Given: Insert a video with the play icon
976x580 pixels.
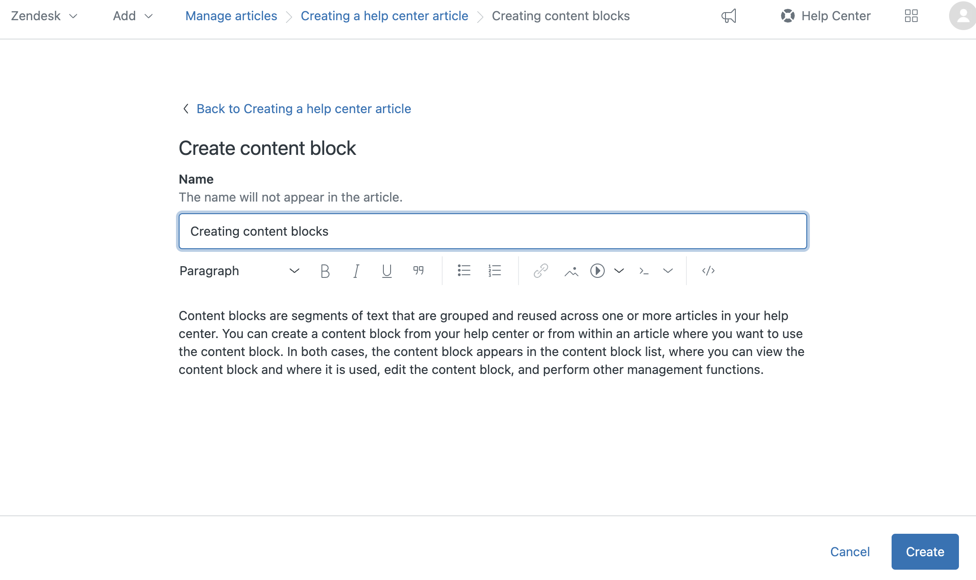Looking at the screenshot, I should 597,271.
